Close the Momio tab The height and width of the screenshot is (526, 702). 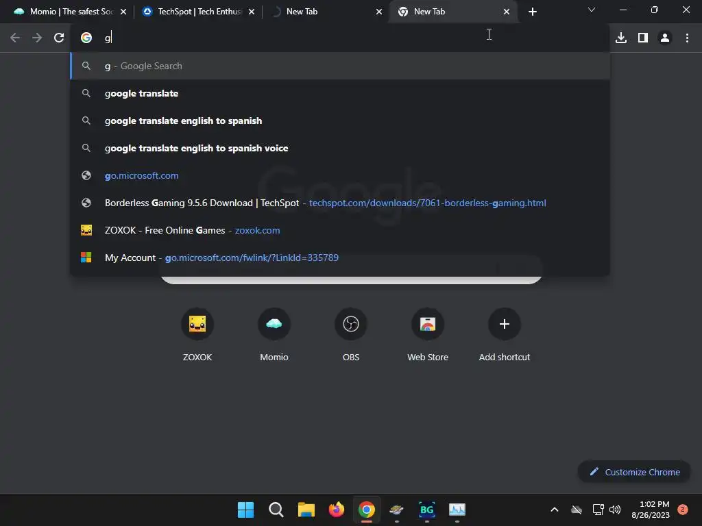(123, 12)
